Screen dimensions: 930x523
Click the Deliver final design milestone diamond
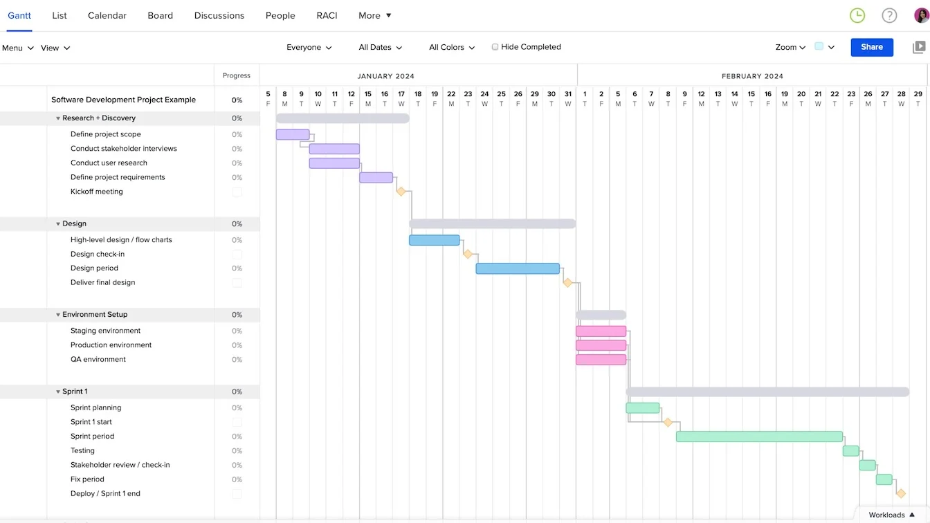coord(568,282)
